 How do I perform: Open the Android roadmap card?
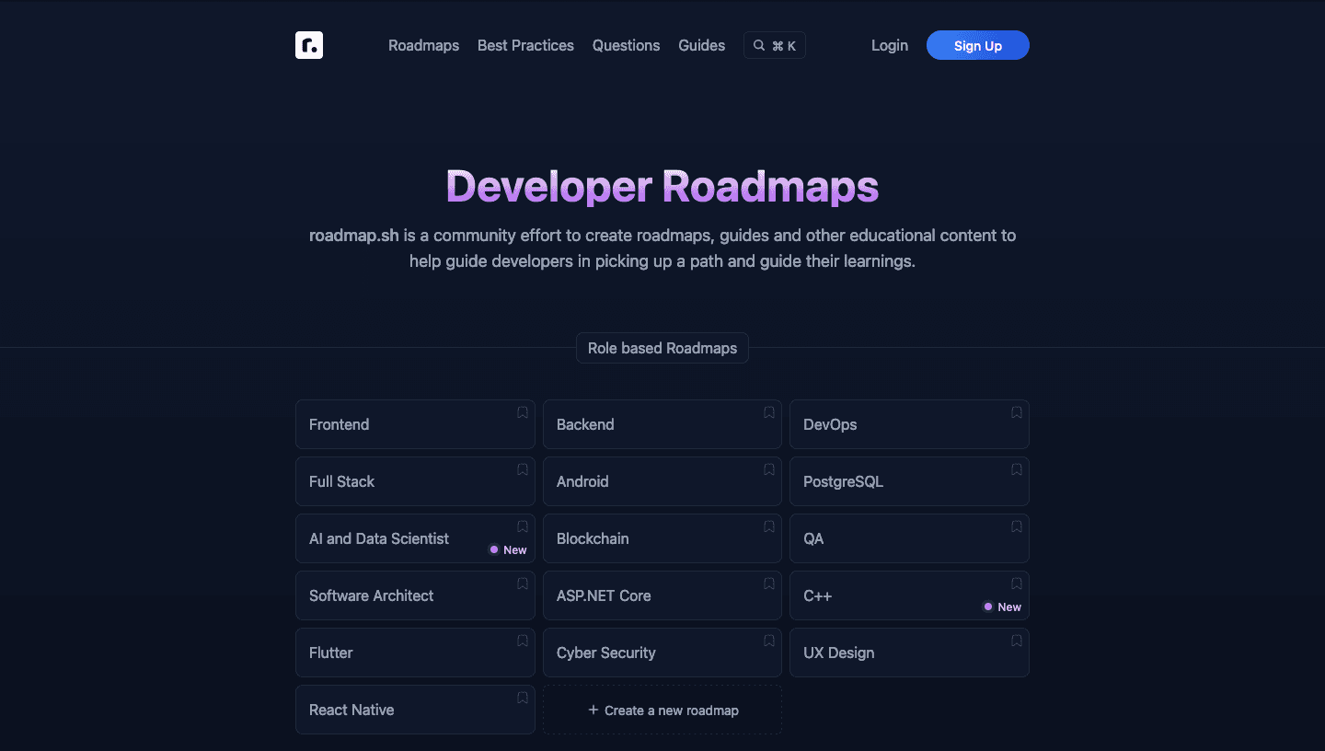coord(662,481)
